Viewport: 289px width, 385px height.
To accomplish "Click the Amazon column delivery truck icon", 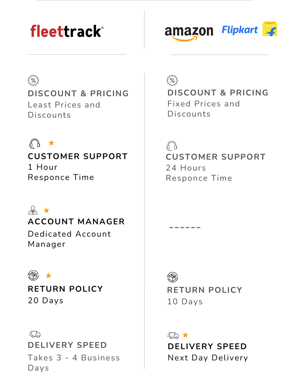I will click(173, 335).
